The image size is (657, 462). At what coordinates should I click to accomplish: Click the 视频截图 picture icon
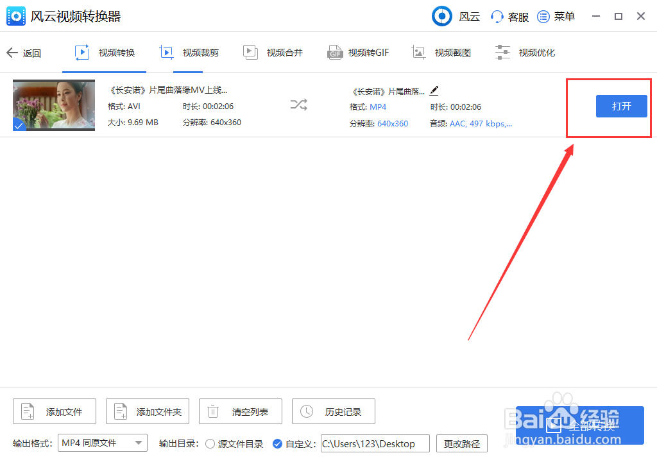418,53
